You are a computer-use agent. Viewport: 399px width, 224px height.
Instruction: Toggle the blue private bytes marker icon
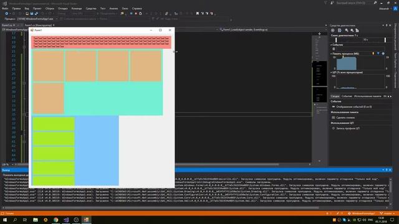click(383, 54)
